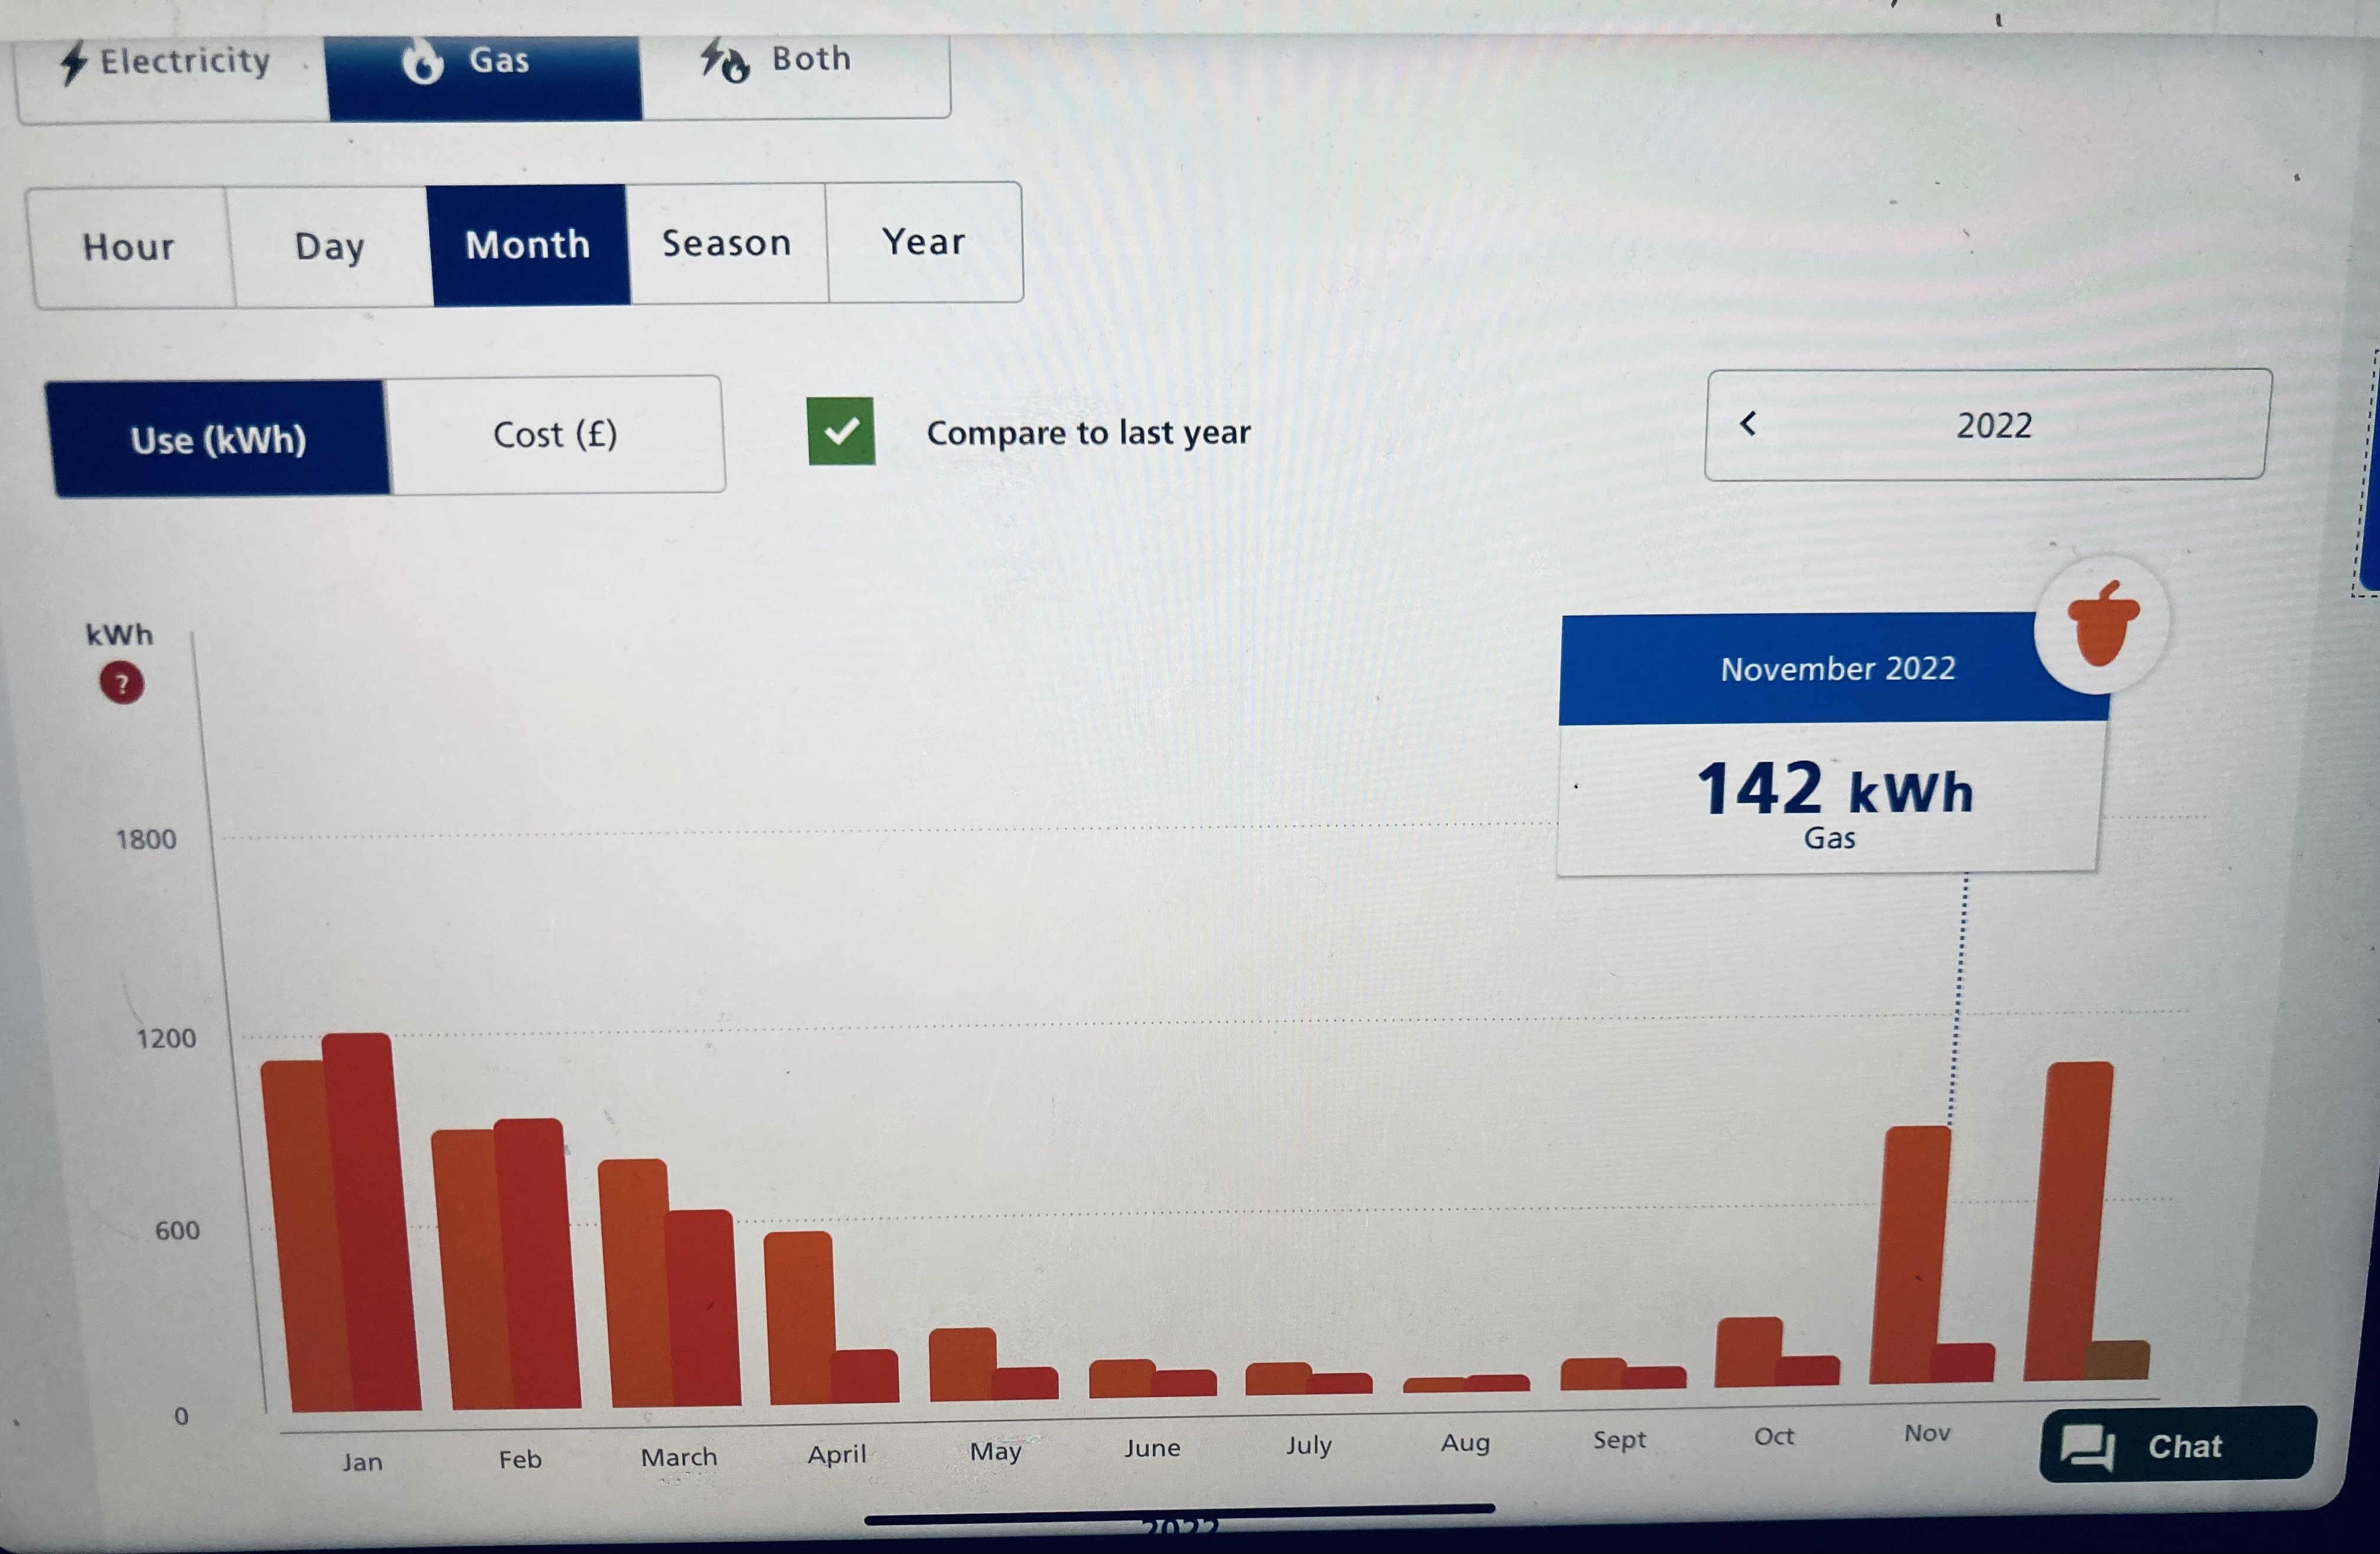This screenshot has height=1554, width=2380.
Task: Click the chat bubble icon
Action: 2087,1446
